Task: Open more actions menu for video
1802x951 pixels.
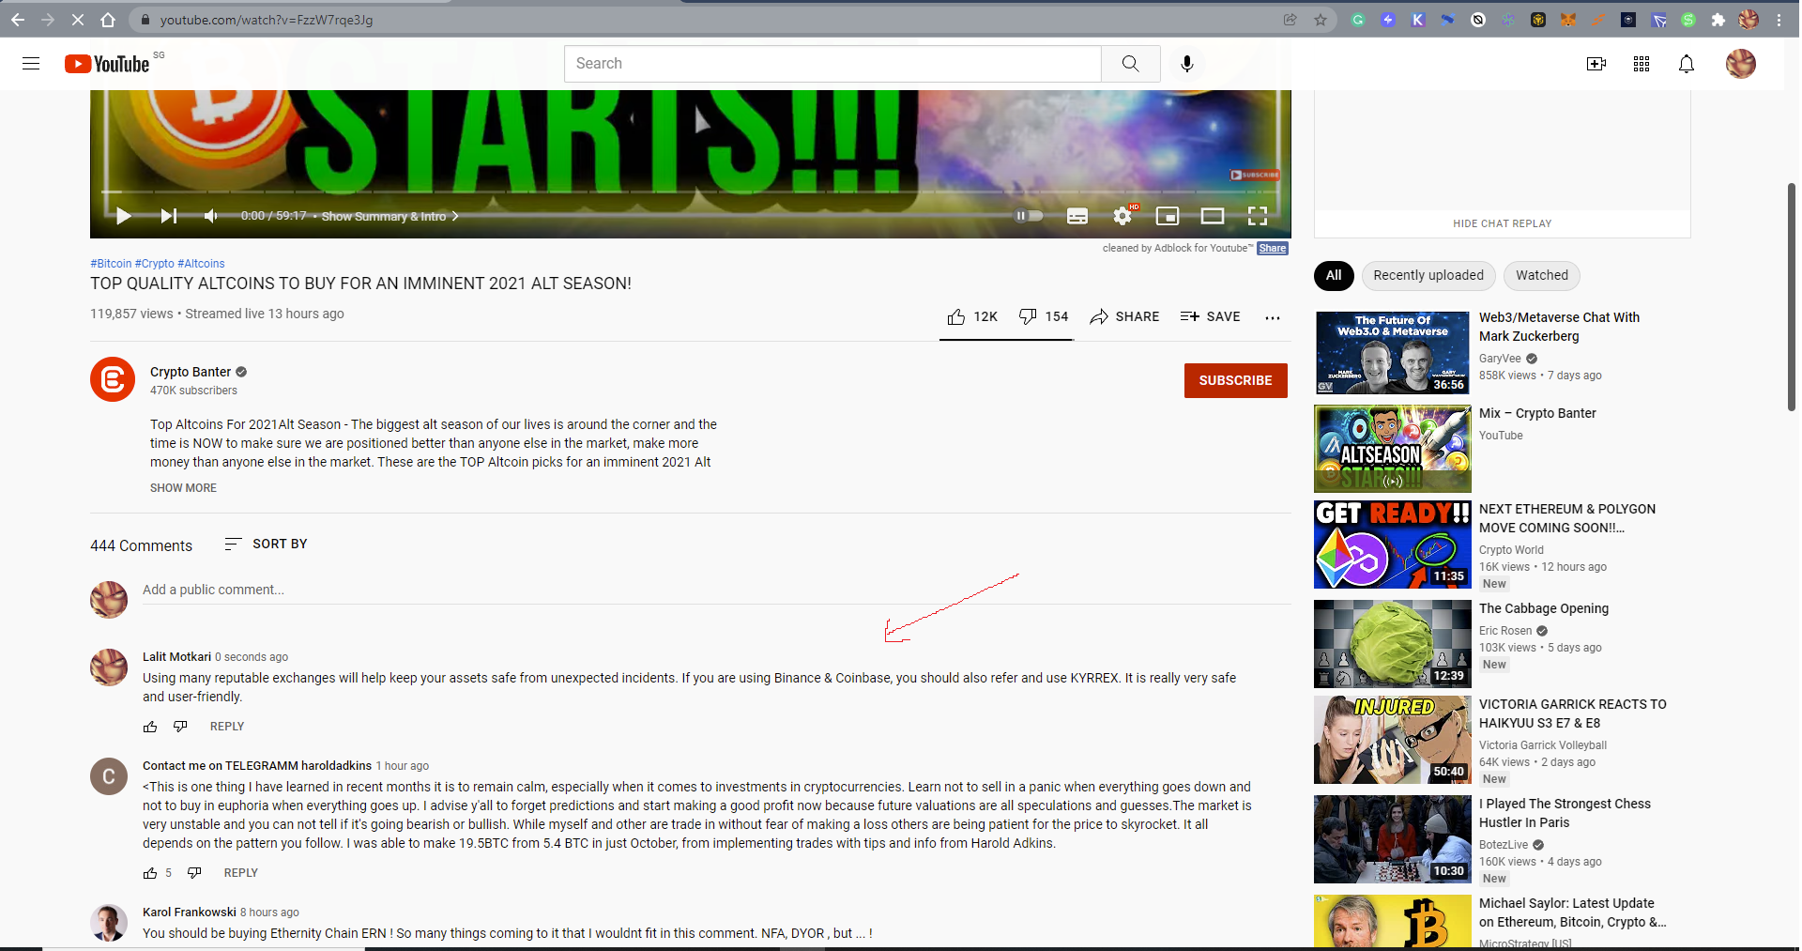Action: click(1273, 317)
